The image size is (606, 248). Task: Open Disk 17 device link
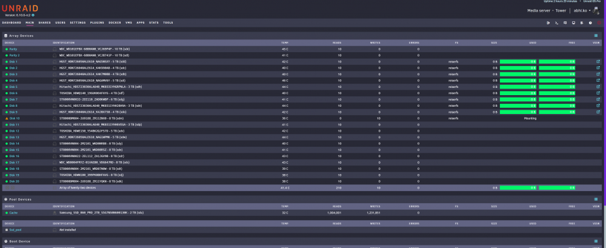(x=15, y=163)
